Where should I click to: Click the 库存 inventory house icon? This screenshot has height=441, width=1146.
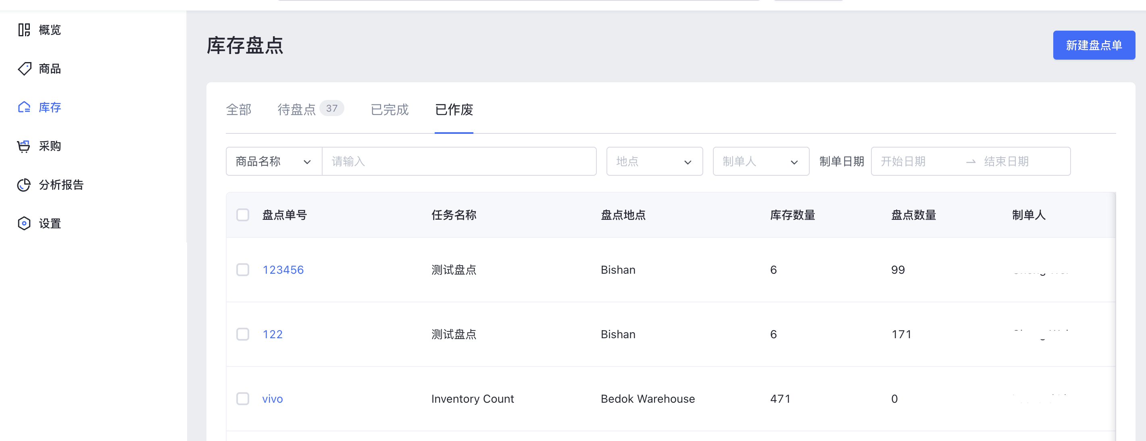click(x=24, y=107)
